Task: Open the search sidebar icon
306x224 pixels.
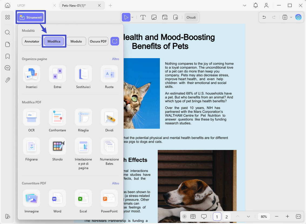Action: [x=7, y=32]
